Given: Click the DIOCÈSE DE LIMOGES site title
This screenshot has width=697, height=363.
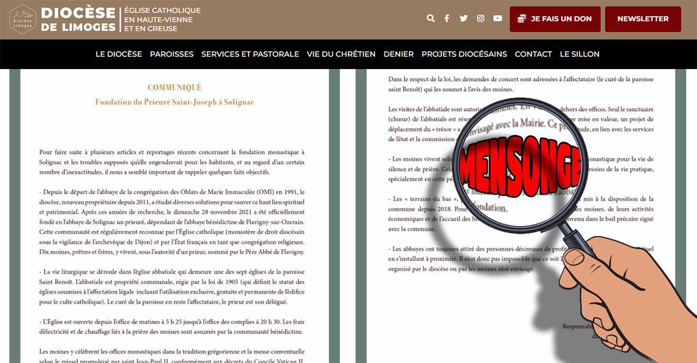Looking at the screenshot, I should [78, 19].
